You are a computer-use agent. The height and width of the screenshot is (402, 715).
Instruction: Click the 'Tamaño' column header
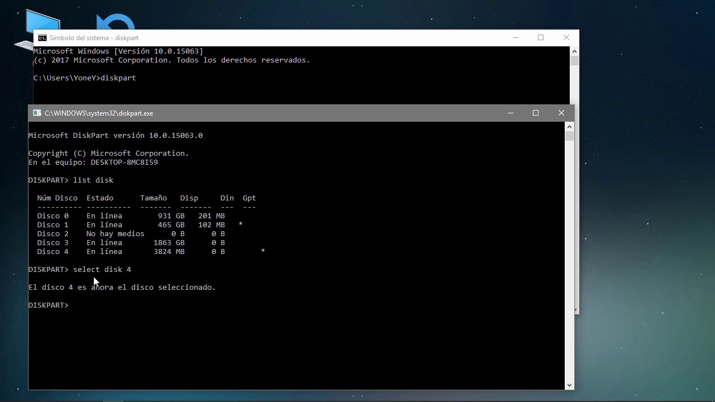click(x=154, y=198)
